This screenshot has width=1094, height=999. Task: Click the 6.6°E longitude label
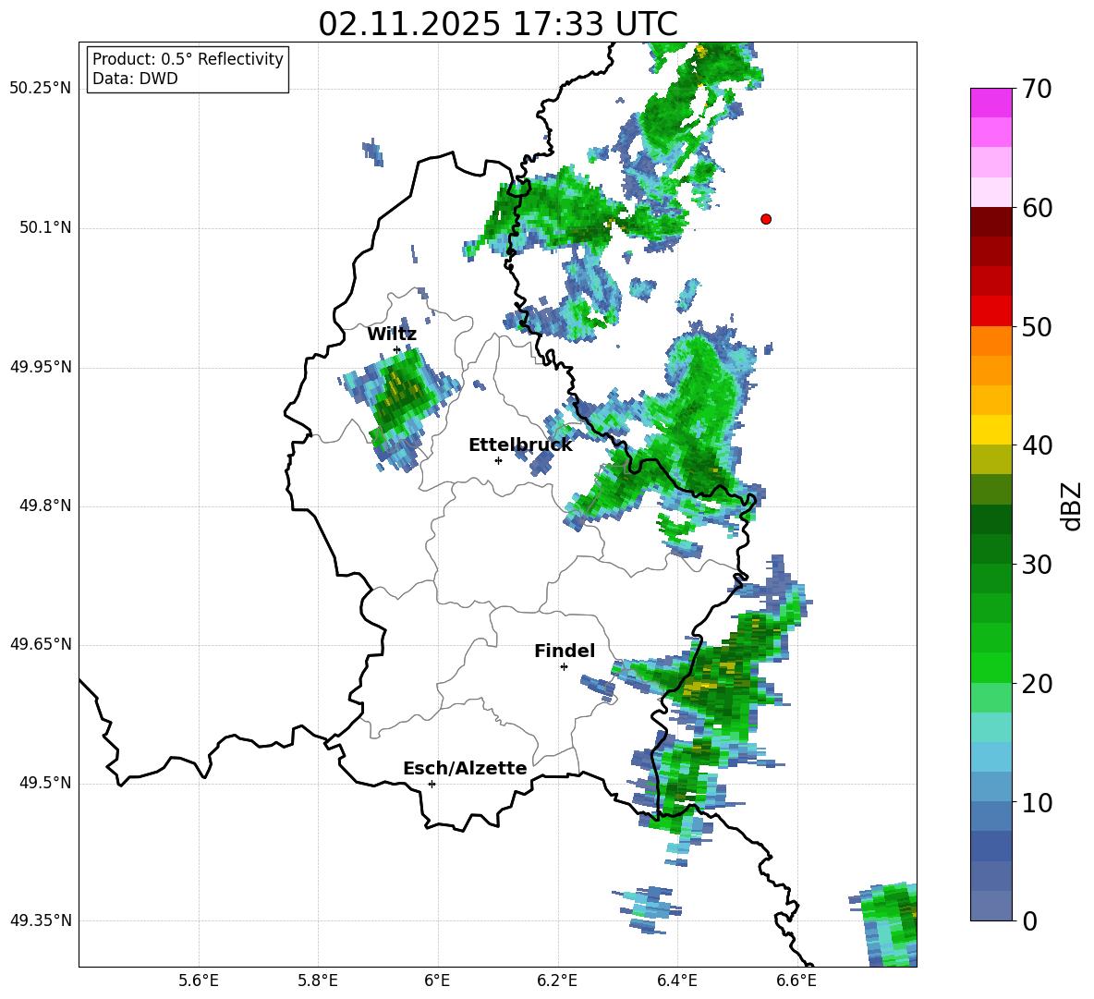point(796,981)
